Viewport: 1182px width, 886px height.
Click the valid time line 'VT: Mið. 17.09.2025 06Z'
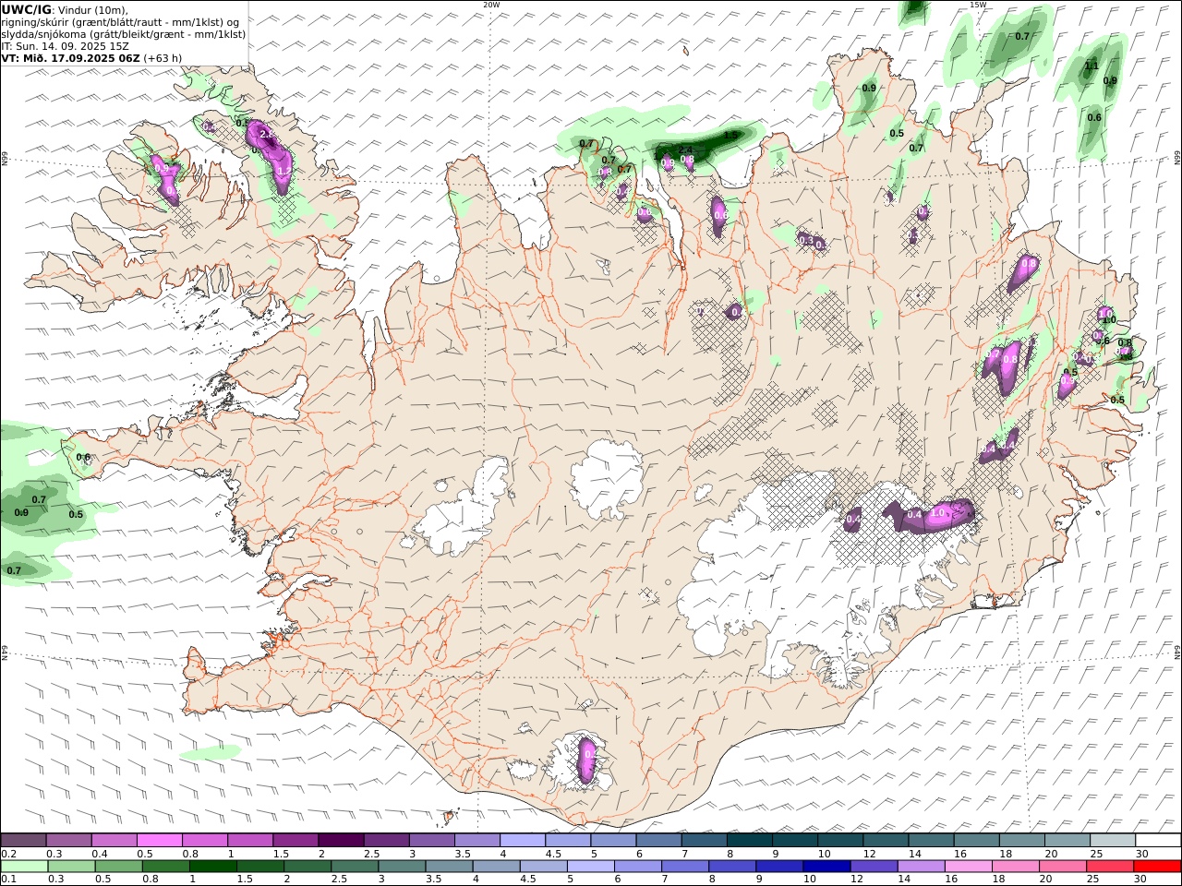(x=70, y=57)
